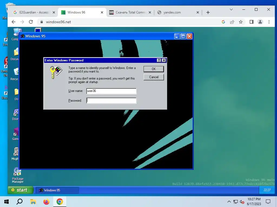Open the MsgRoom desktop icon
The height and width of the screenshot is (207, 277).
click(x=15, y=154)
